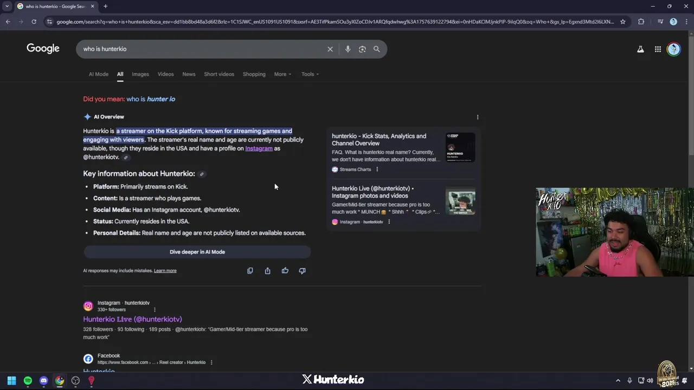Open the Instagram link in AI Overview
694x390 pixels.
(x=259, y=148)
